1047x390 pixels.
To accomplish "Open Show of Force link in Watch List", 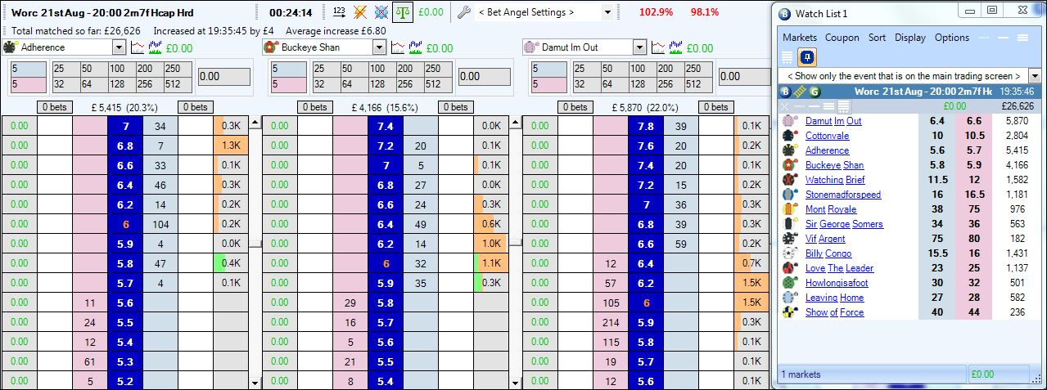I will 834,312.
